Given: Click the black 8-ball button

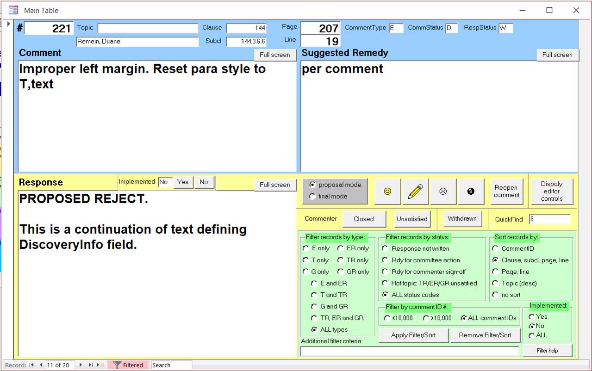Looking at the screenshot, I should tap(471, 192).
